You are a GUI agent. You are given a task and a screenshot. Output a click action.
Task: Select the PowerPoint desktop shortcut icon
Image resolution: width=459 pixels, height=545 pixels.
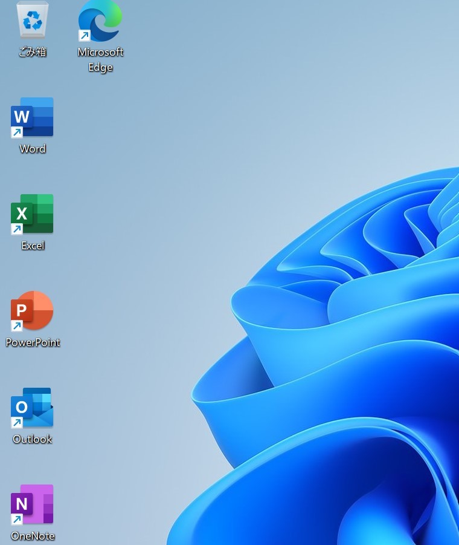[x=32, y=311]
